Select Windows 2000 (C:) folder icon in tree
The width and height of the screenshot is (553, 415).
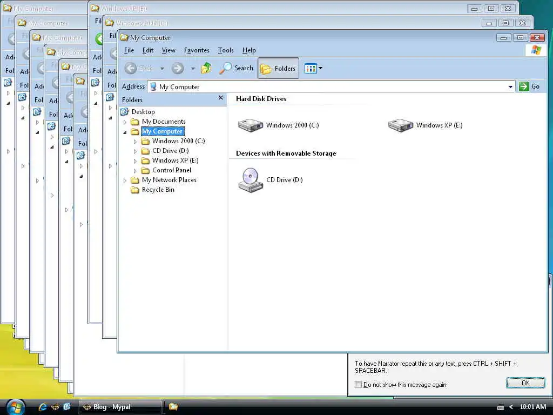coord(145,141)
